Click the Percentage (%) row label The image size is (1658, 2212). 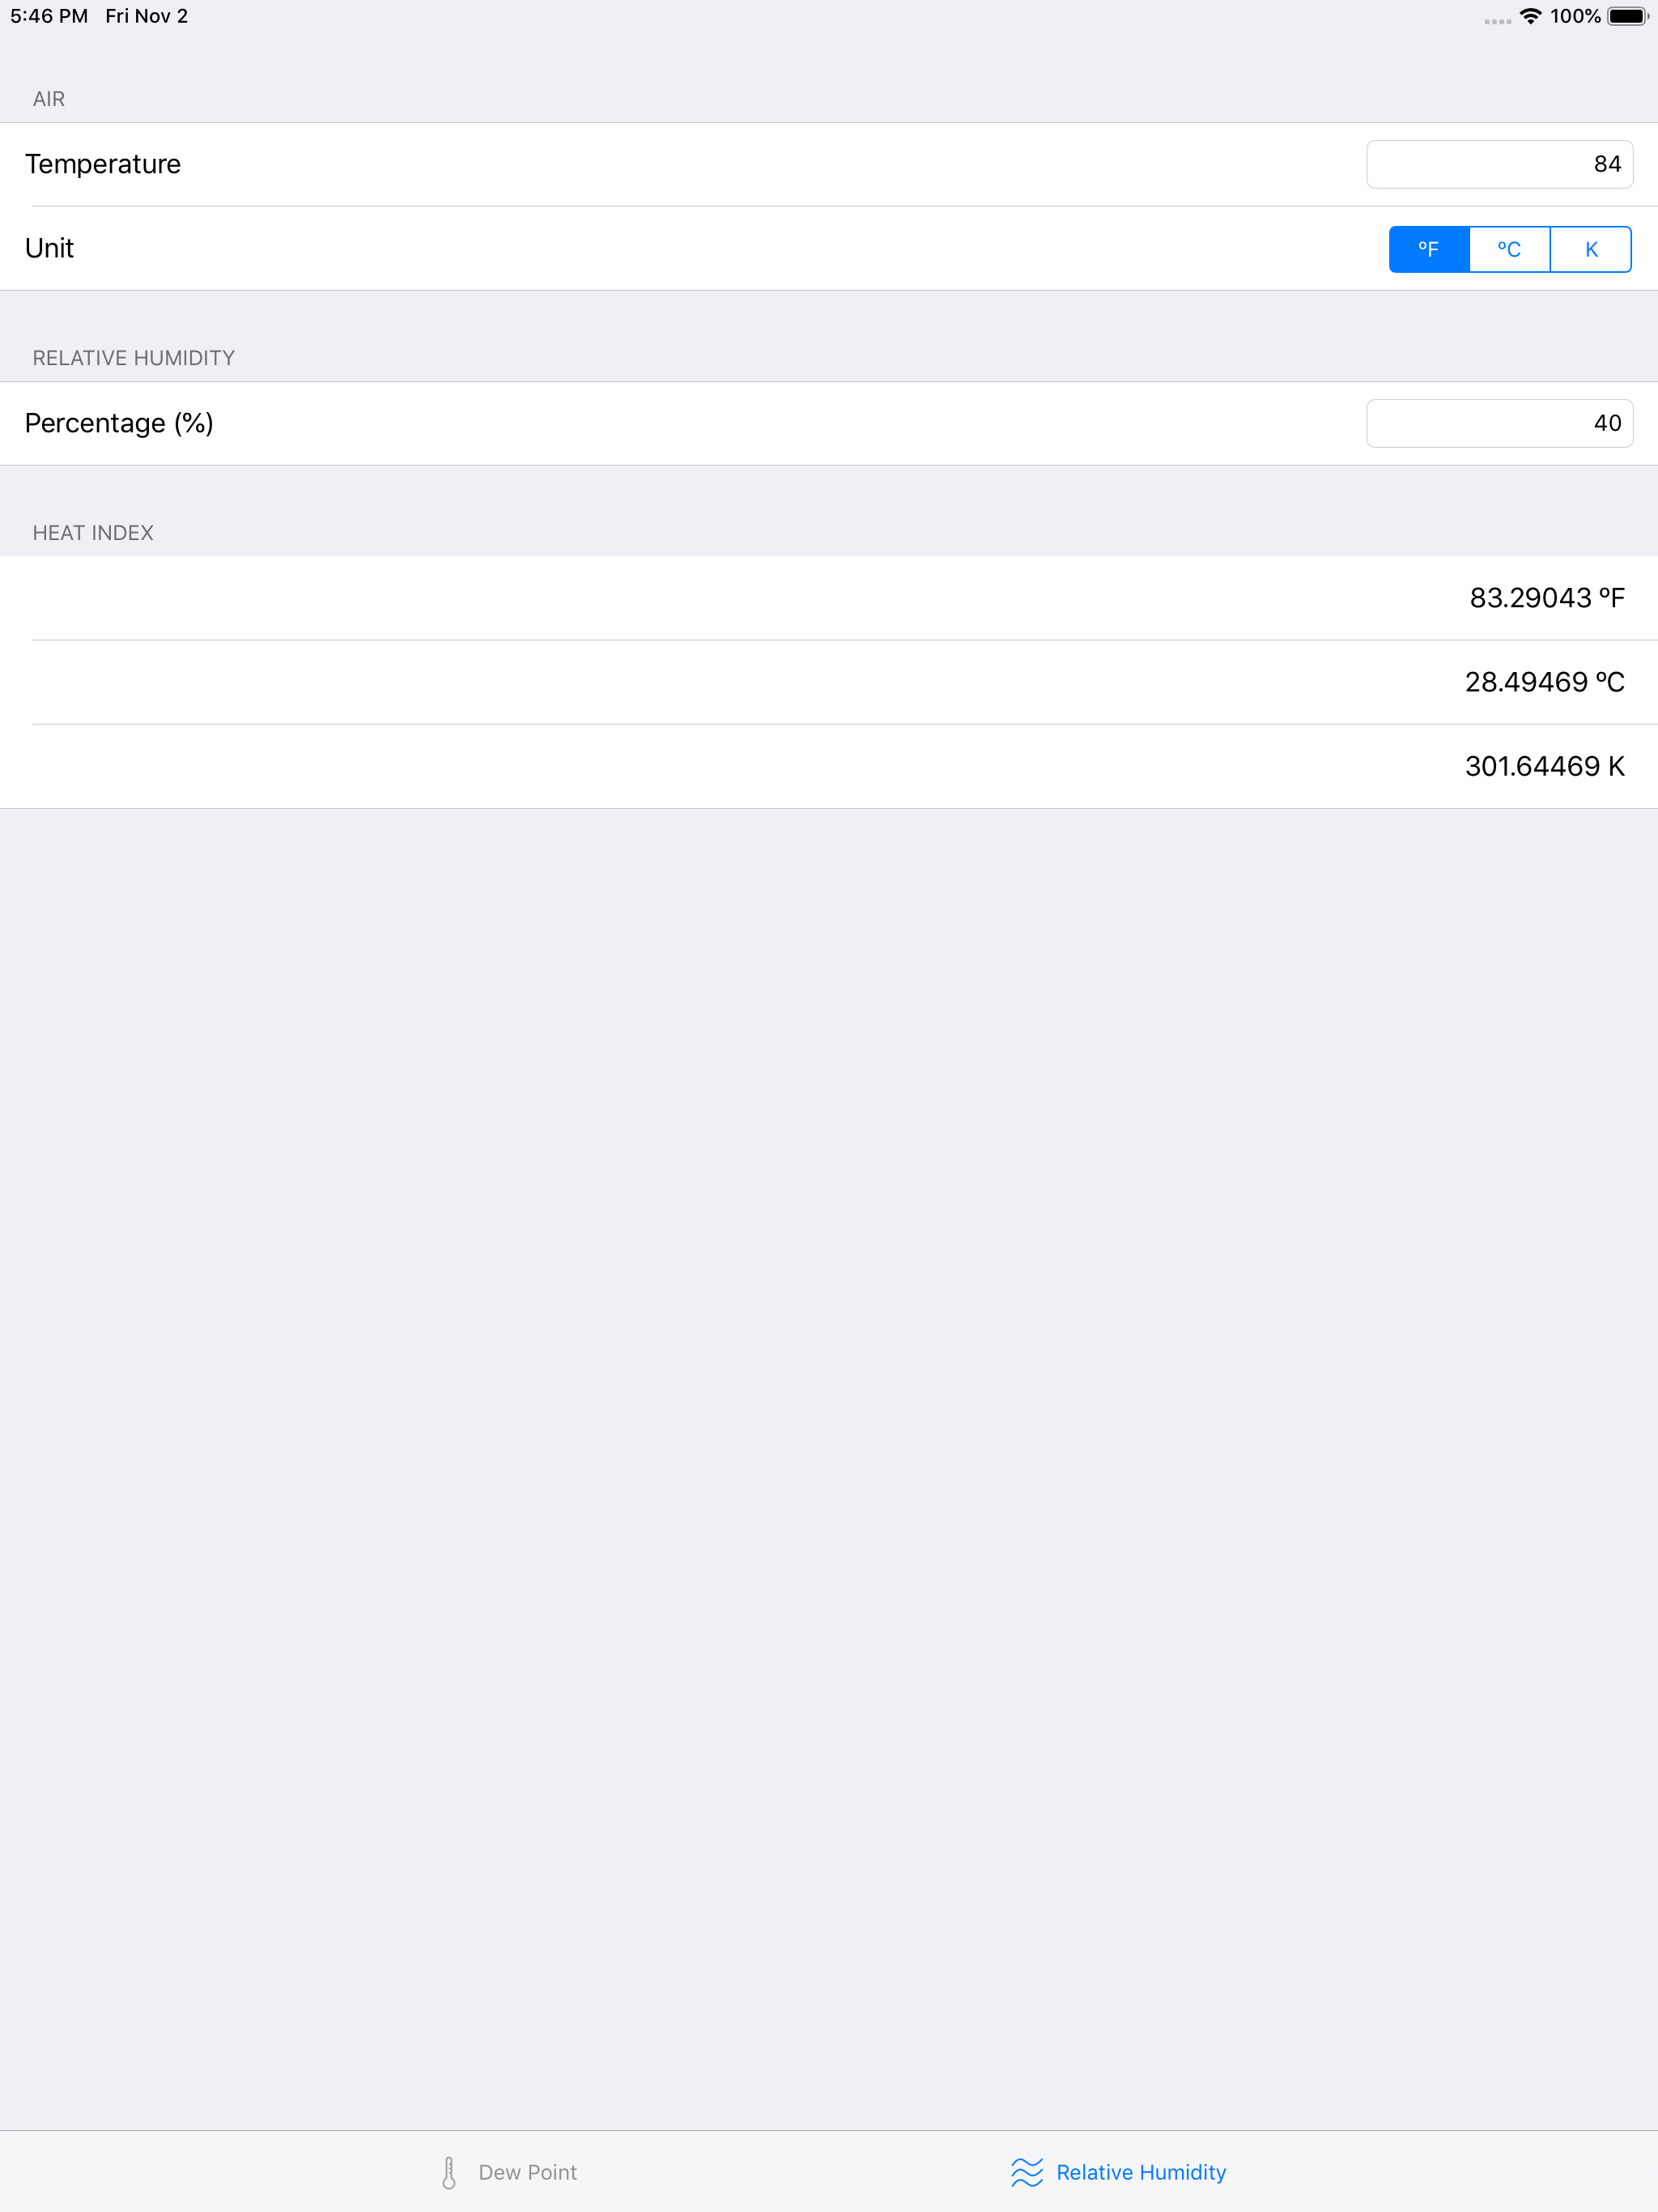pos(119,423)
